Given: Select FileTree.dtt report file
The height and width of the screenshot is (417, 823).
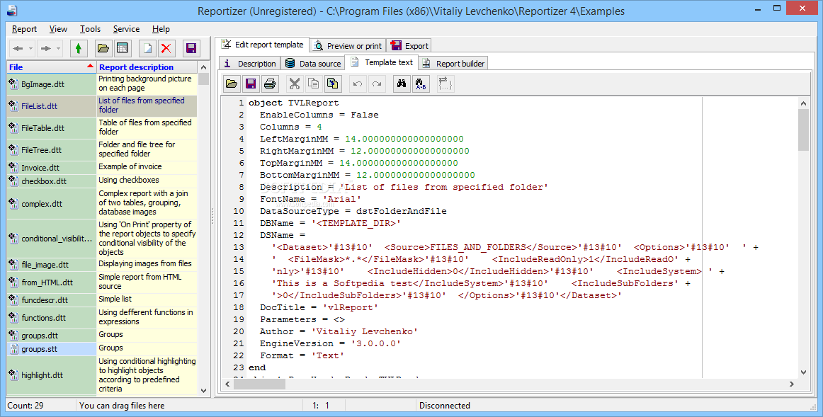Looking at the screenshot, I should tap(52, 150).
